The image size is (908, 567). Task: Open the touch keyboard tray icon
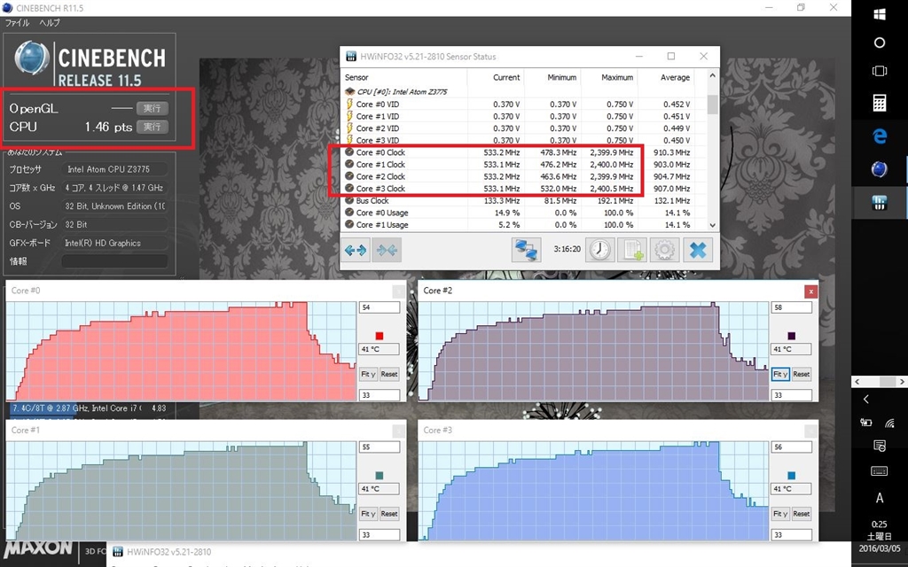pyautogui.click(x=879, y=471)
